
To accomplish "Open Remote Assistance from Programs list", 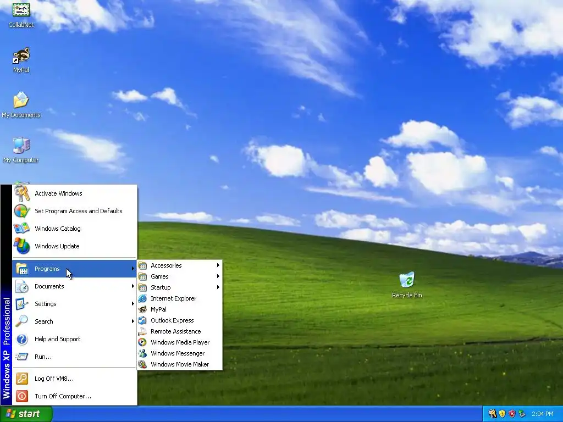I will [180, 331].
